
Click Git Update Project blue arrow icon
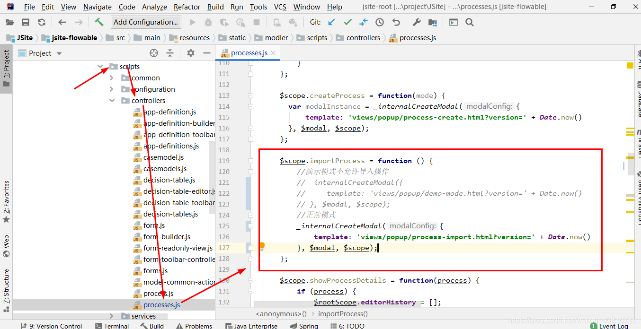331,22
